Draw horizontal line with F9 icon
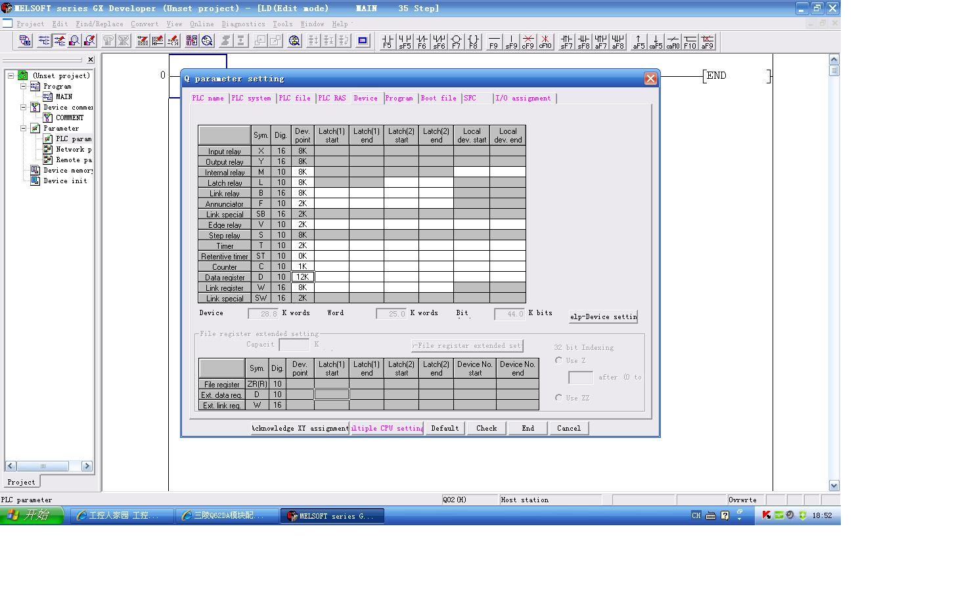967x604 pixels. 494,42
